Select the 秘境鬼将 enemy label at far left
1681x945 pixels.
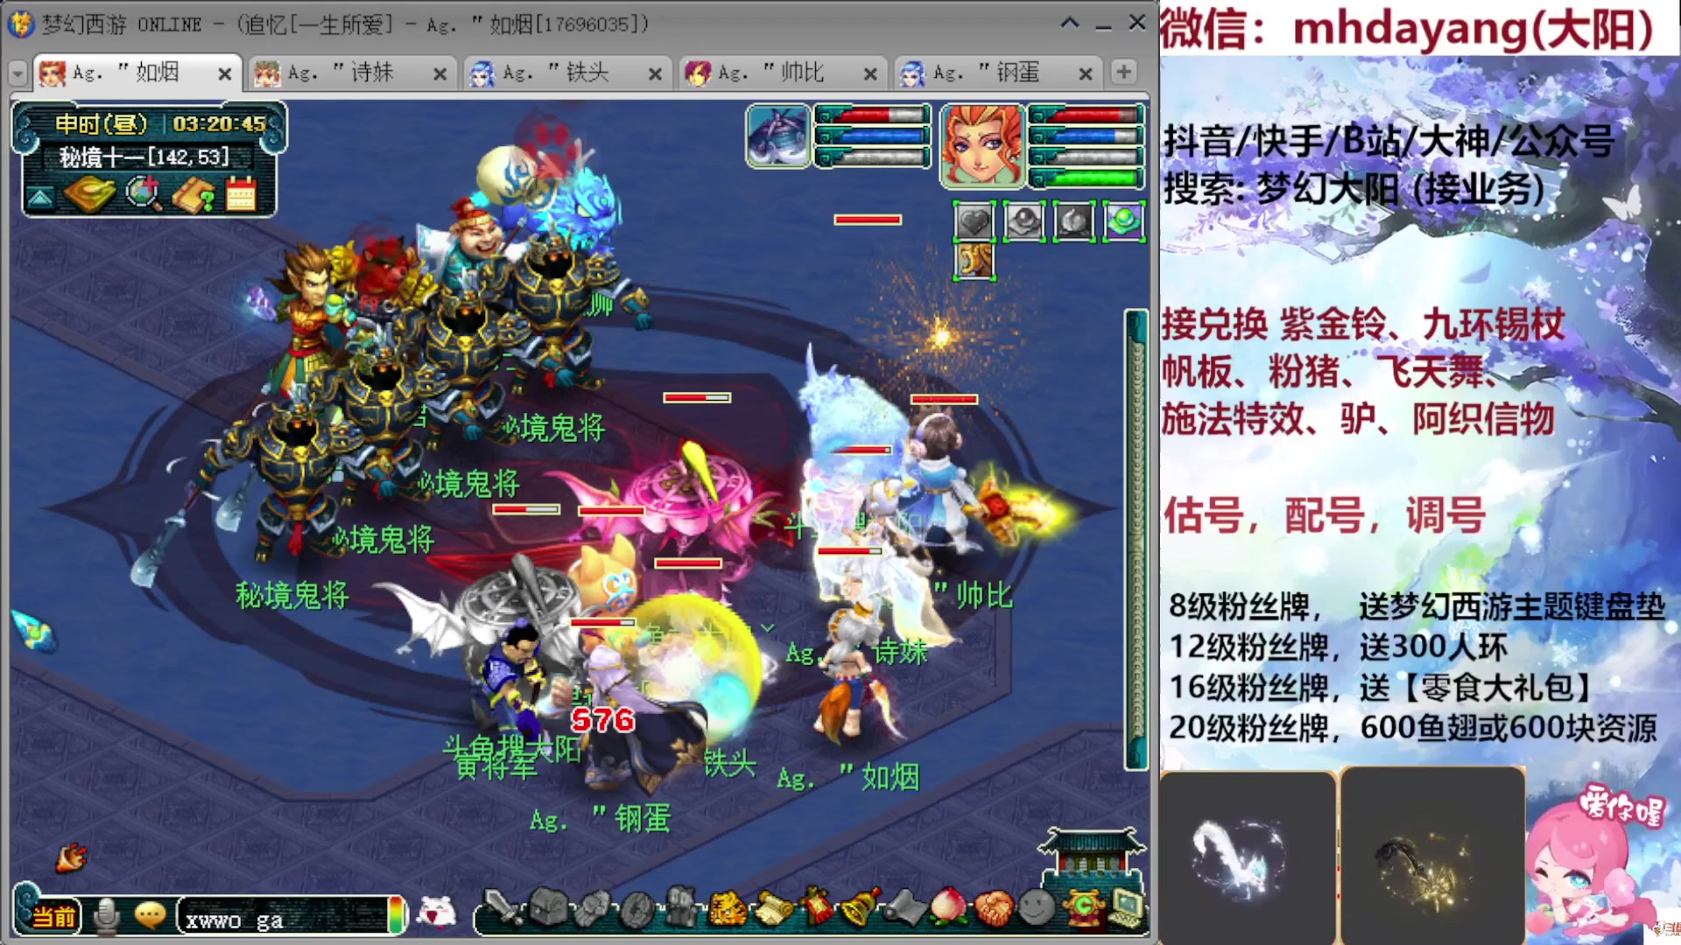point(292,595)
